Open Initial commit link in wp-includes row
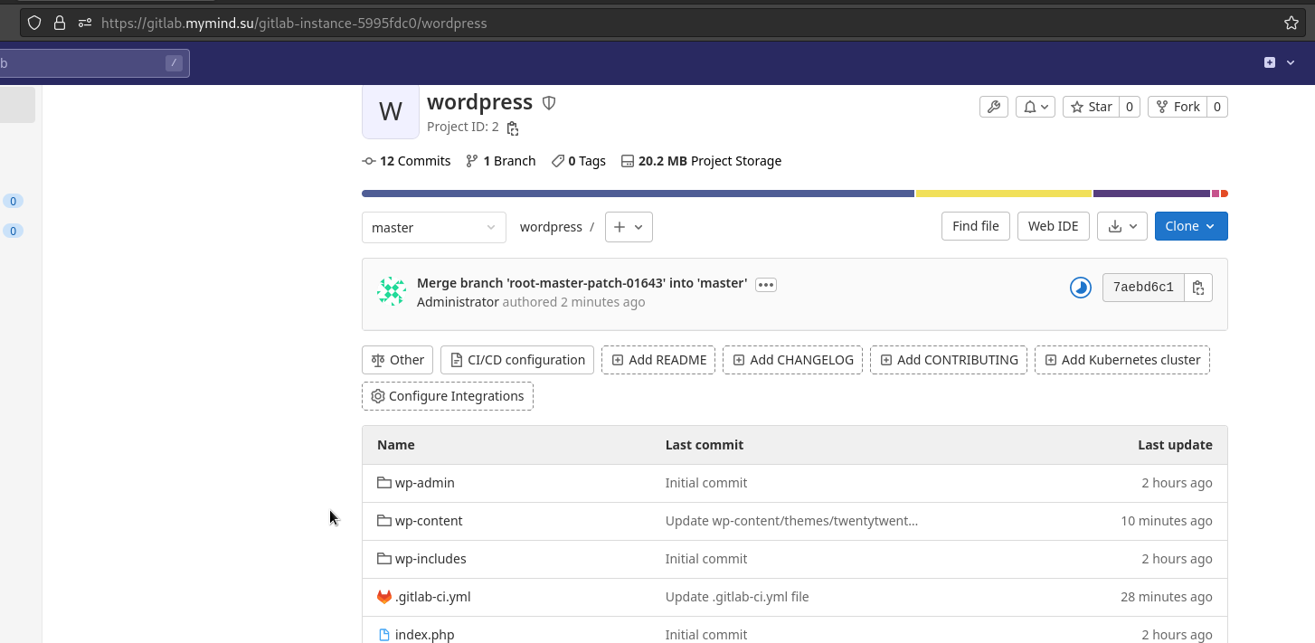 point(706,559)
